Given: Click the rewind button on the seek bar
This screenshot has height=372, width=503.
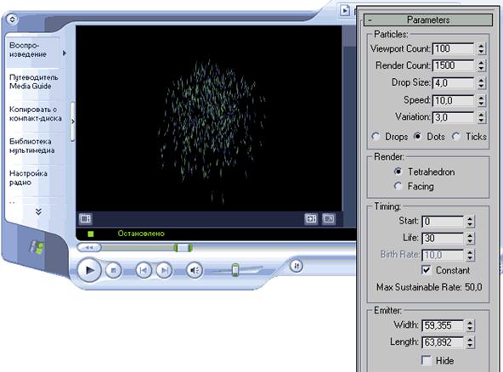Looking at the screenshot, I should point(89,247).
